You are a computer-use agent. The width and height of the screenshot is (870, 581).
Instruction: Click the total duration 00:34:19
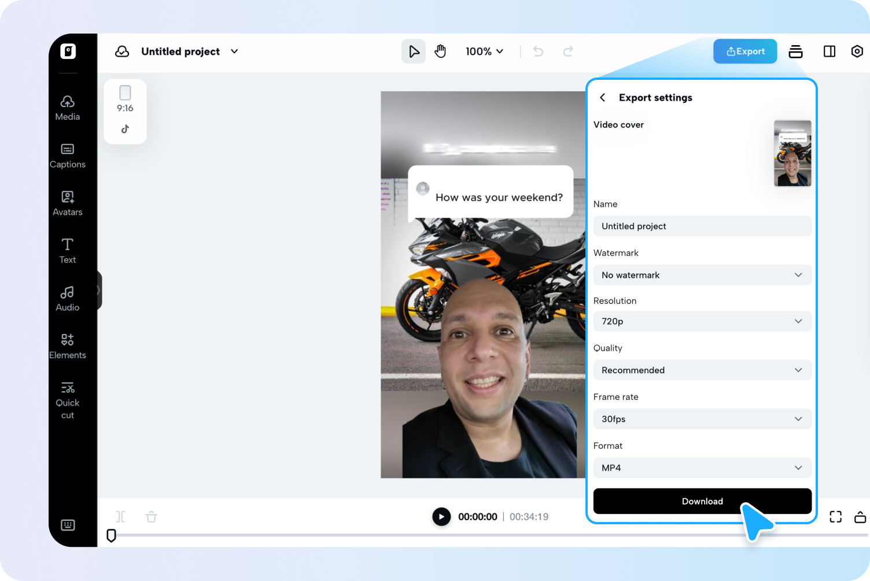click(x=529, y=517)
